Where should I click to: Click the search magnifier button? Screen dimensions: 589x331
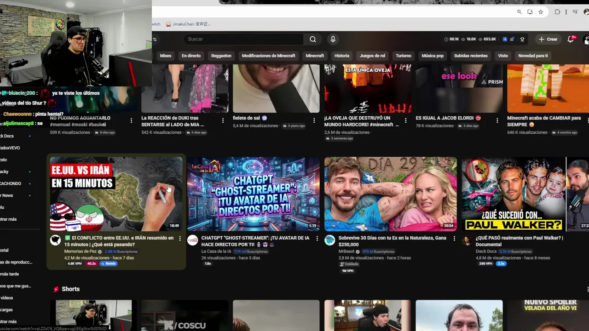(313, 39)
